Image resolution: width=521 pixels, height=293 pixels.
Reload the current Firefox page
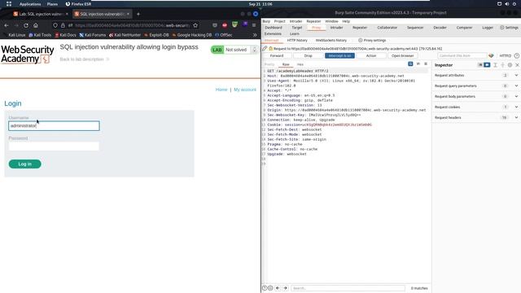26,25
